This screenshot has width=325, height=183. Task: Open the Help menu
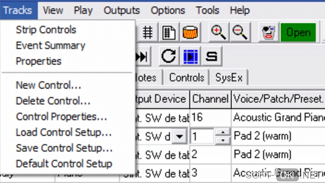(x=240, y=11)
